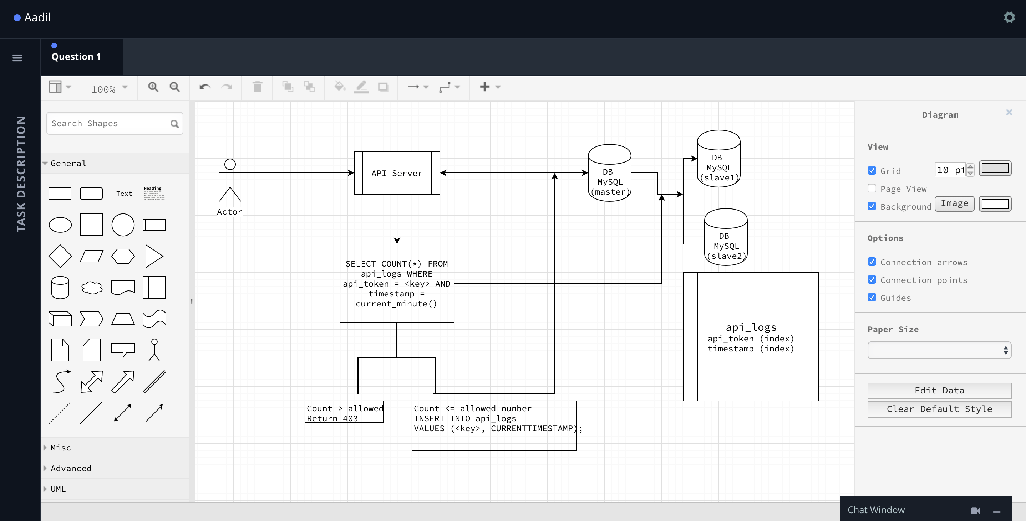The height and width of the screenshot is (521, 1026).
Task: Select the ellipse shape in palette
Action: coord(60,225)
